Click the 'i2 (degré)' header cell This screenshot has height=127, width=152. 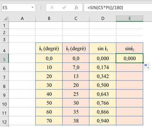pos(76,48)
